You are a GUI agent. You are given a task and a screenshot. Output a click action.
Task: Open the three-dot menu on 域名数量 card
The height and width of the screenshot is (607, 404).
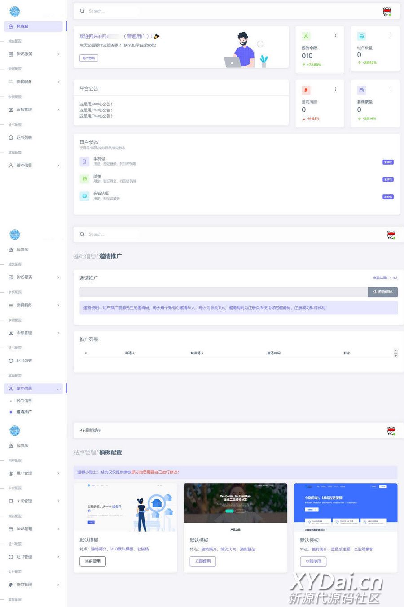(391, 35)
